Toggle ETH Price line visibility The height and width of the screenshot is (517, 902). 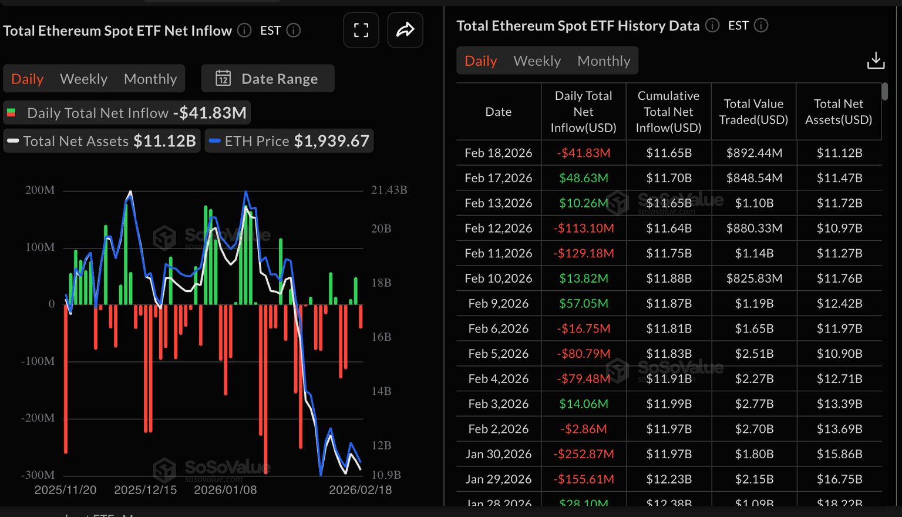tap(289, 141)
